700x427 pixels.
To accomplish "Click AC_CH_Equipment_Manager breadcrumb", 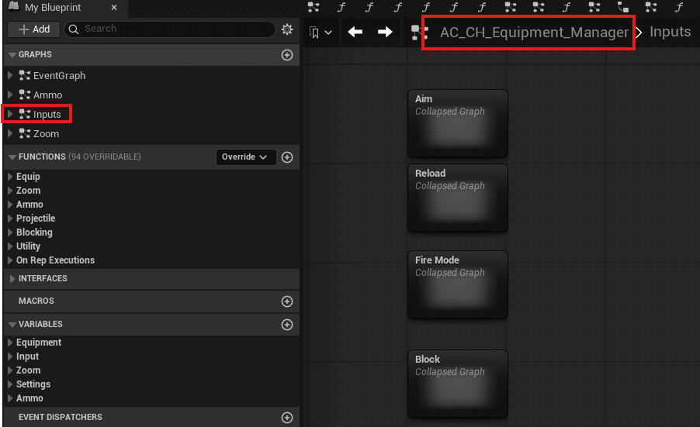I will click(534, 32).
